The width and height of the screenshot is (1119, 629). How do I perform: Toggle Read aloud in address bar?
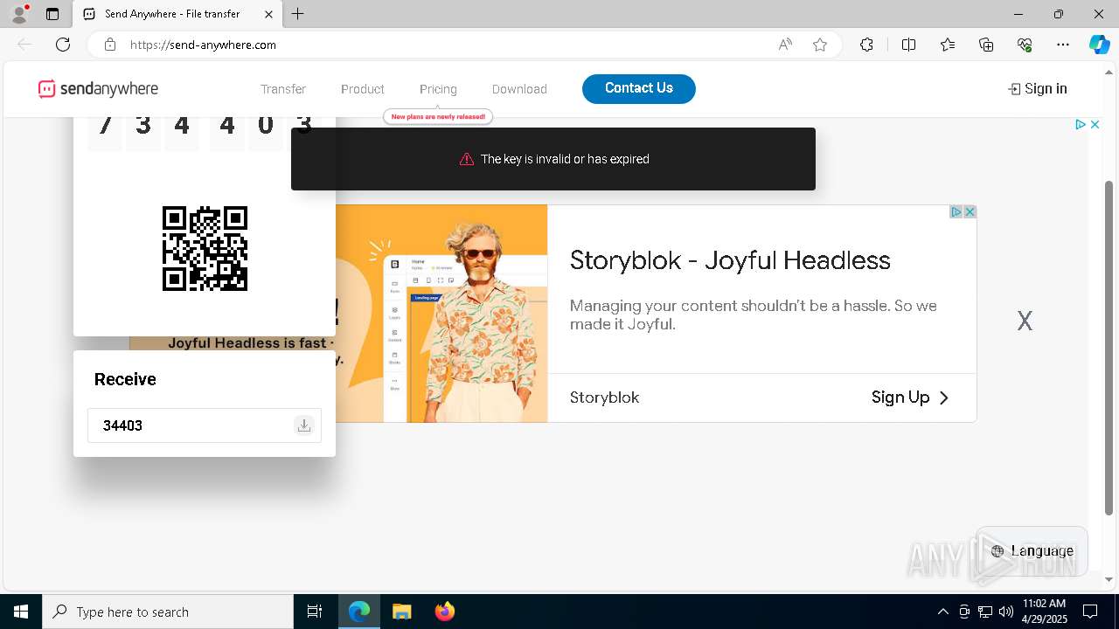click(x=785, y=45)
